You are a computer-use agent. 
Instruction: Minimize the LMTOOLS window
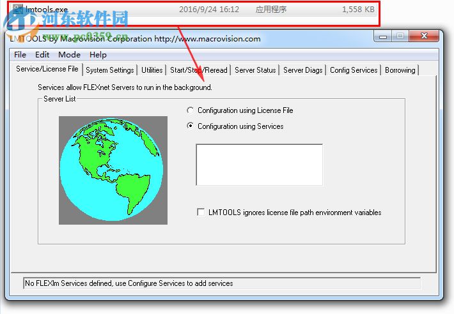pyautogui.click(x=383, y=36)
